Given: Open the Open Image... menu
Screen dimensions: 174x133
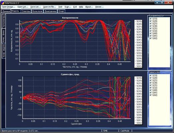Looking at the screenshot, I should pyautogui.click(x=8, y=7).
